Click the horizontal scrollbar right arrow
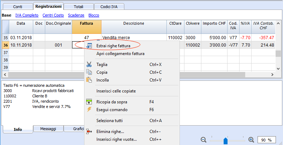The width and height of the screenshot is (283, 145). 272,74
